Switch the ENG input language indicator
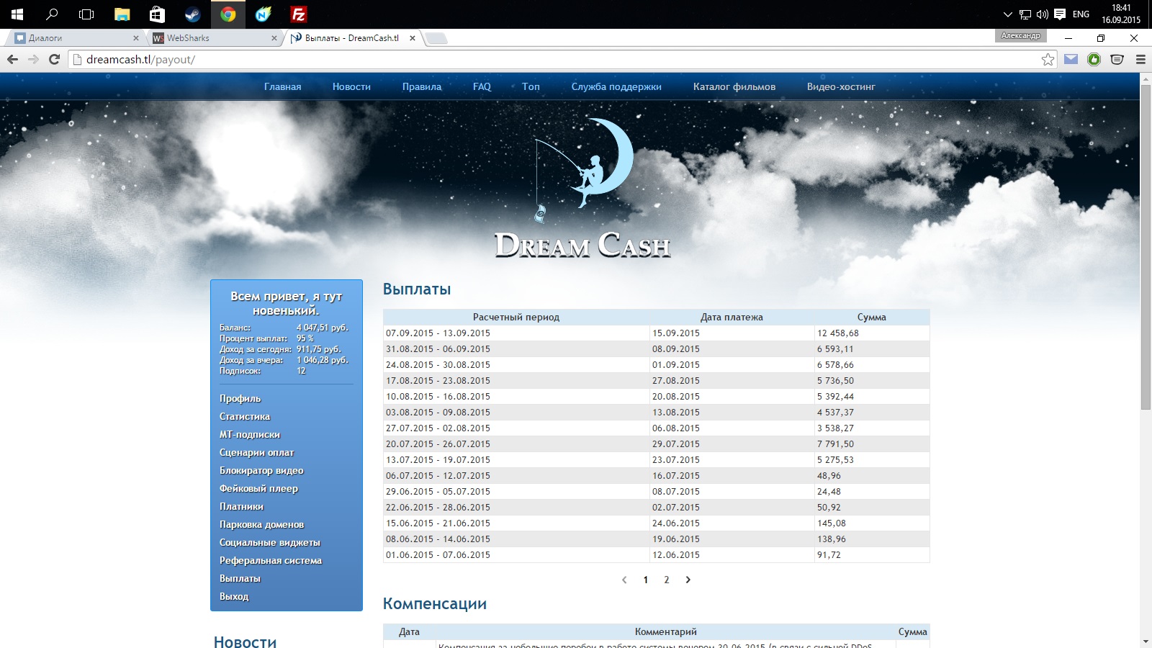Image resolution: width=1152 pixels, height=648 pixels. coord(1081,14)
